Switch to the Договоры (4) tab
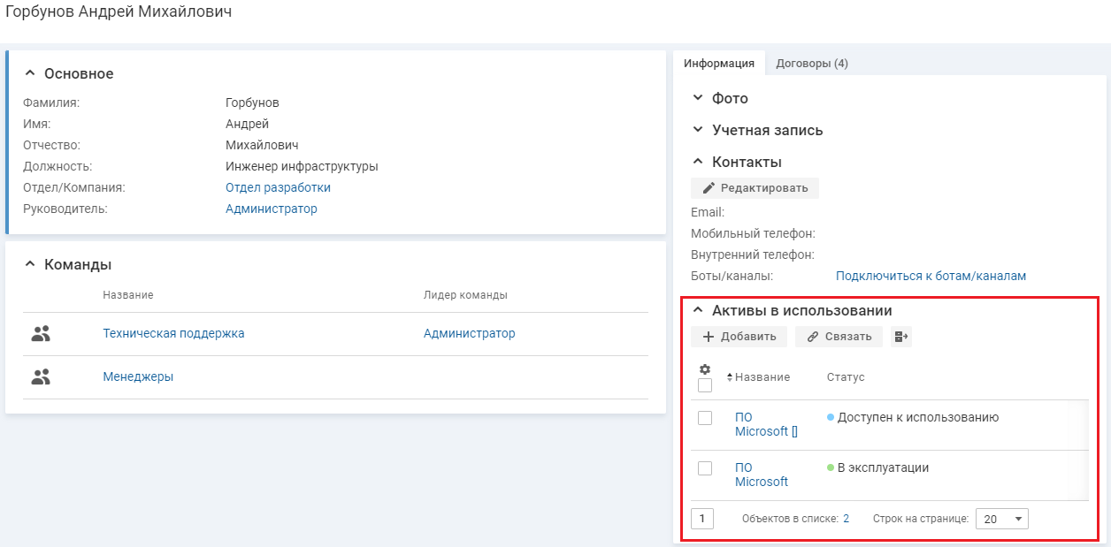This screenshot has height=547, width=1111. (811, 64)
